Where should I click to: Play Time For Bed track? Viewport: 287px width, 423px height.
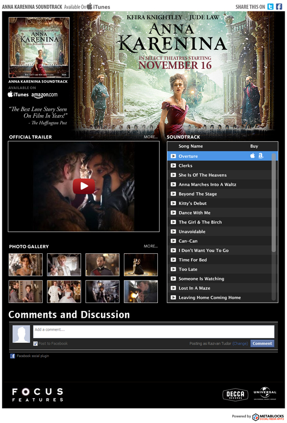tap(173, 260)
